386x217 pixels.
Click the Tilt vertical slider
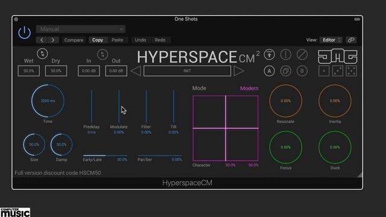[174, 106]
